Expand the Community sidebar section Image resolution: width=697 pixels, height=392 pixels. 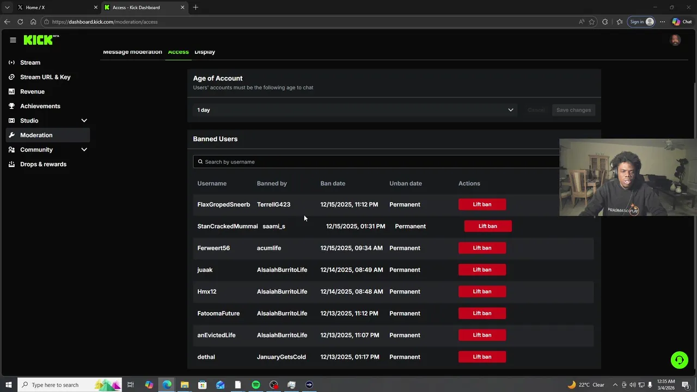coord(84,150)
